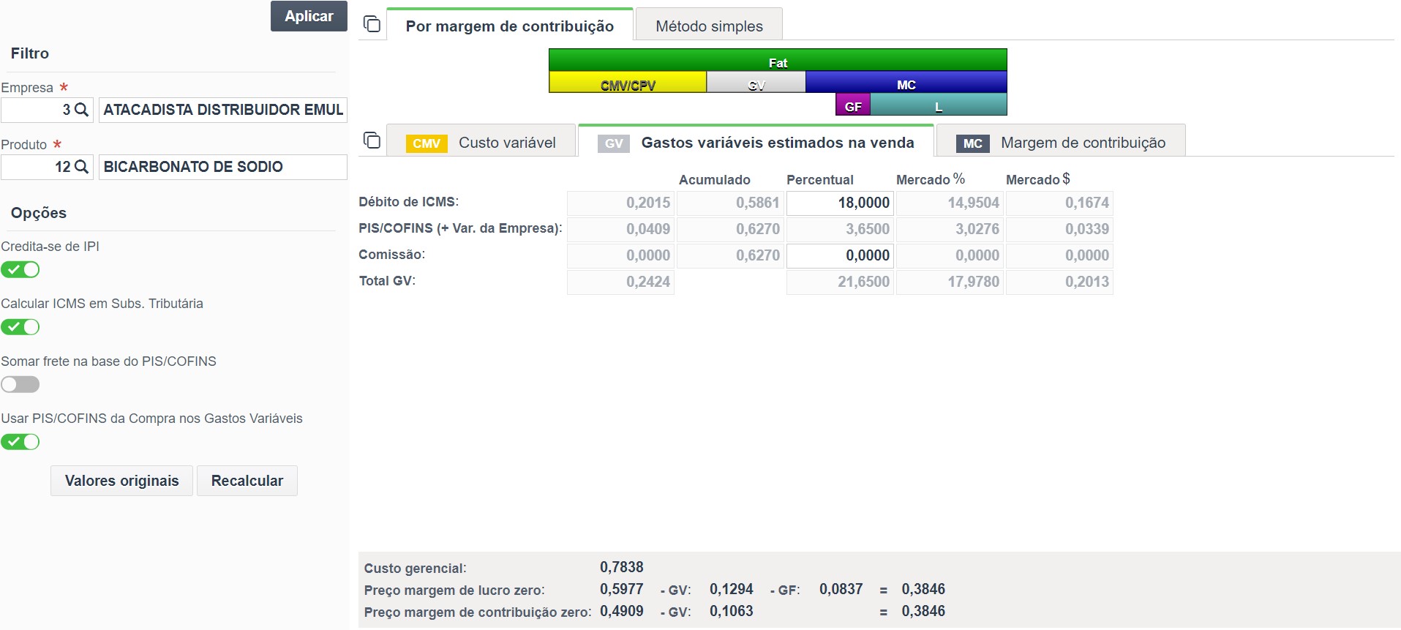Click the Percentual column header
1401x630 pixels.
(x=820, y=180)
